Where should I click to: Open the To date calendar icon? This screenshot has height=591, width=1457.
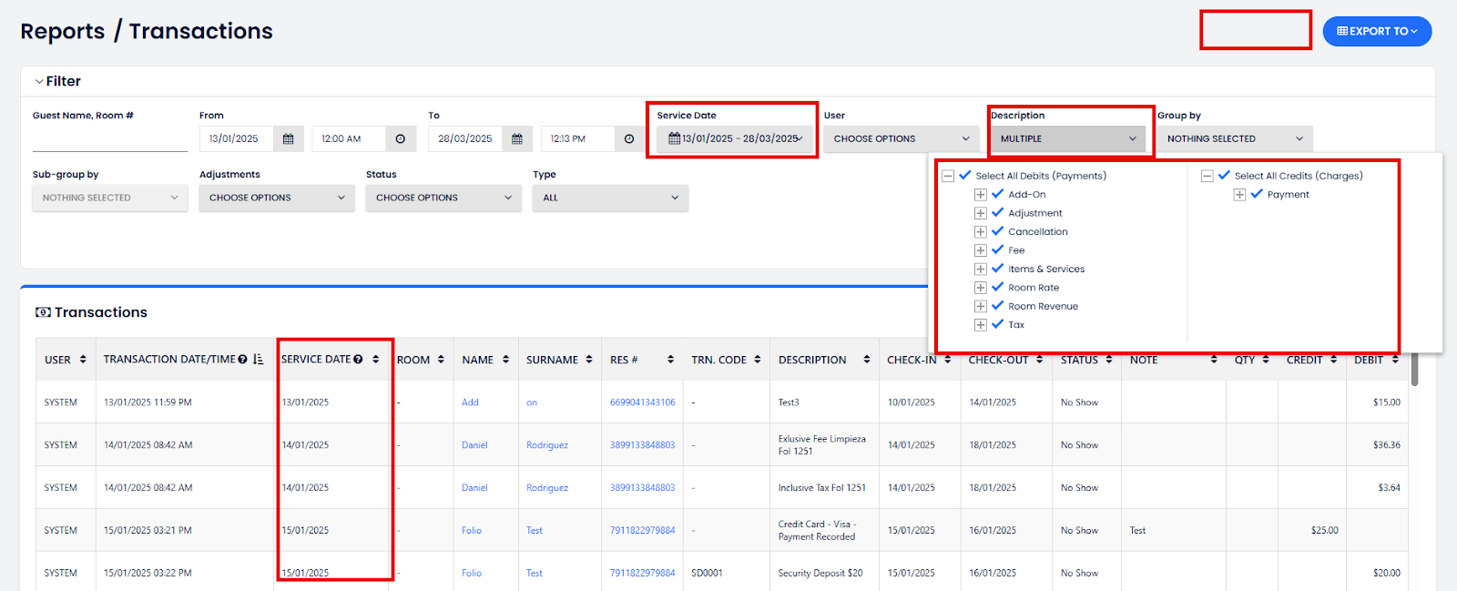[516, 139]
